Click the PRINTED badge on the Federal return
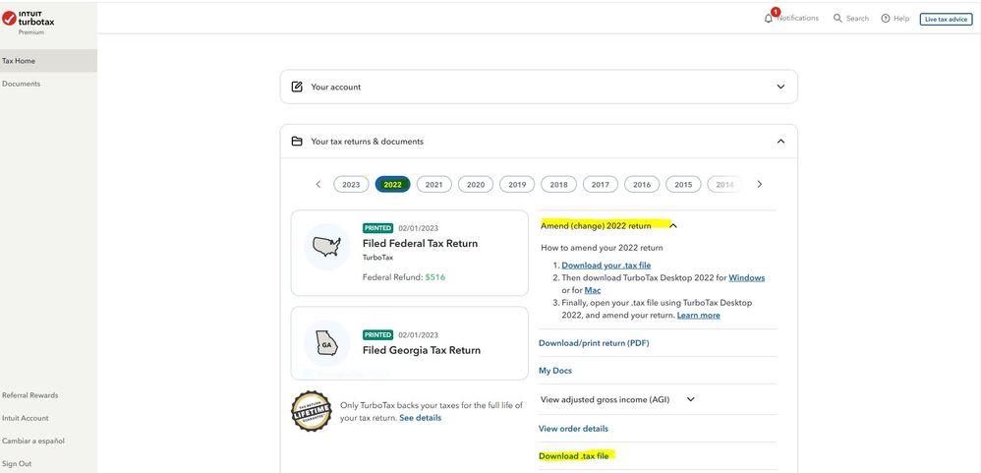981x473 pixels. (377, 228)
